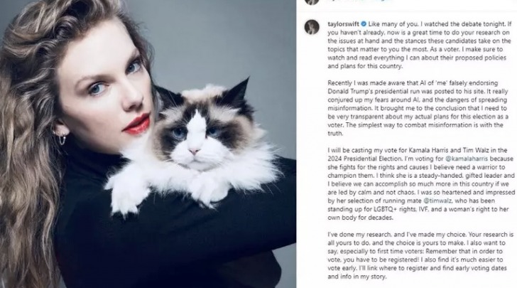Click the woman's face in the post photo
The width and height of the screenshot is (517, 288).
(109, 89)
